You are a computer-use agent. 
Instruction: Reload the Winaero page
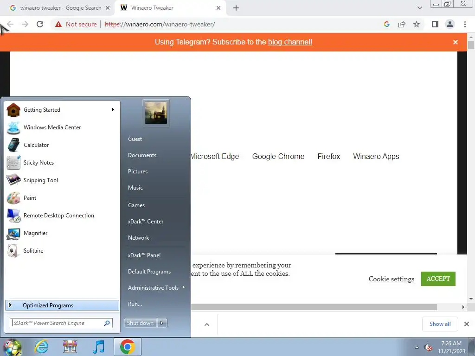tap(40, 24)
